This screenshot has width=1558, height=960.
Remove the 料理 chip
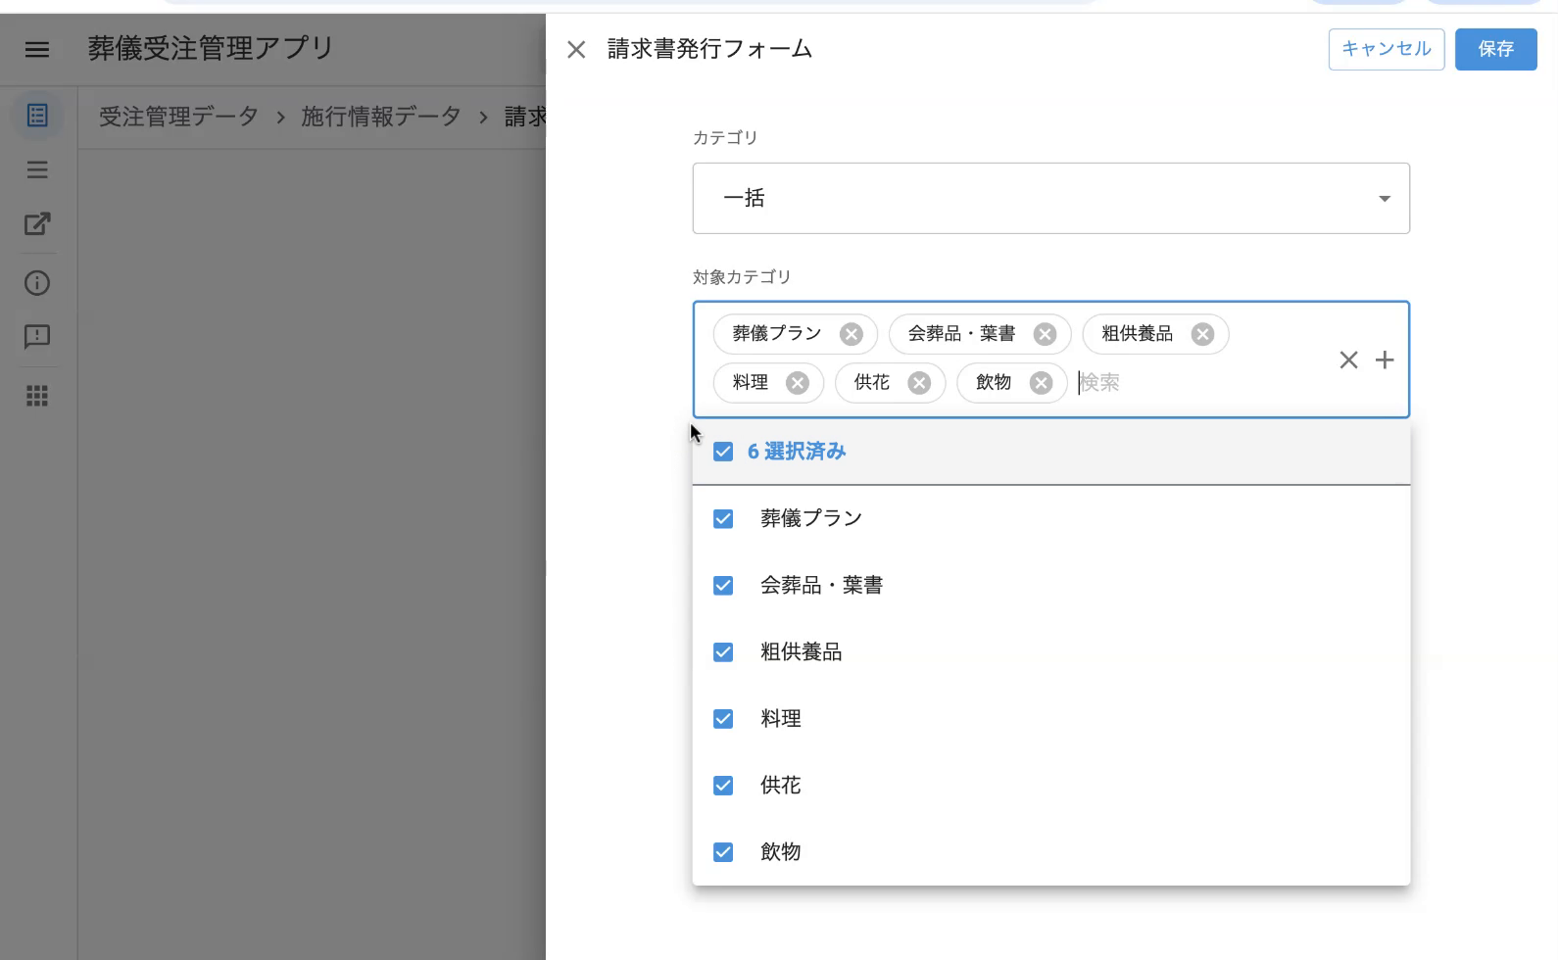coord(798,383)
